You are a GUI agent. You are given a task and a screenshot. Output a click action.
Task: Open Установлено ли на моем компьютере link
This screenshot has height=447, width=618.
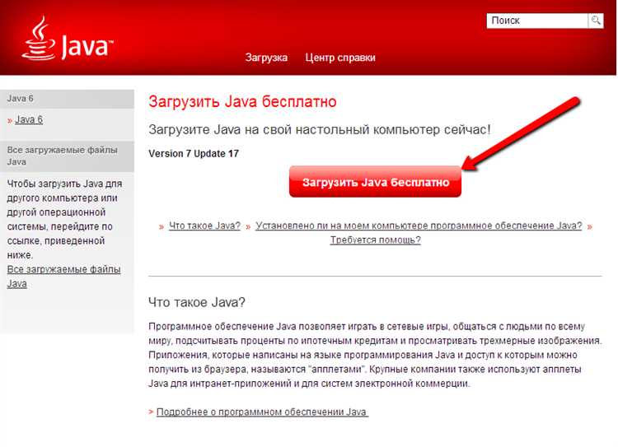tap(419, 226)
